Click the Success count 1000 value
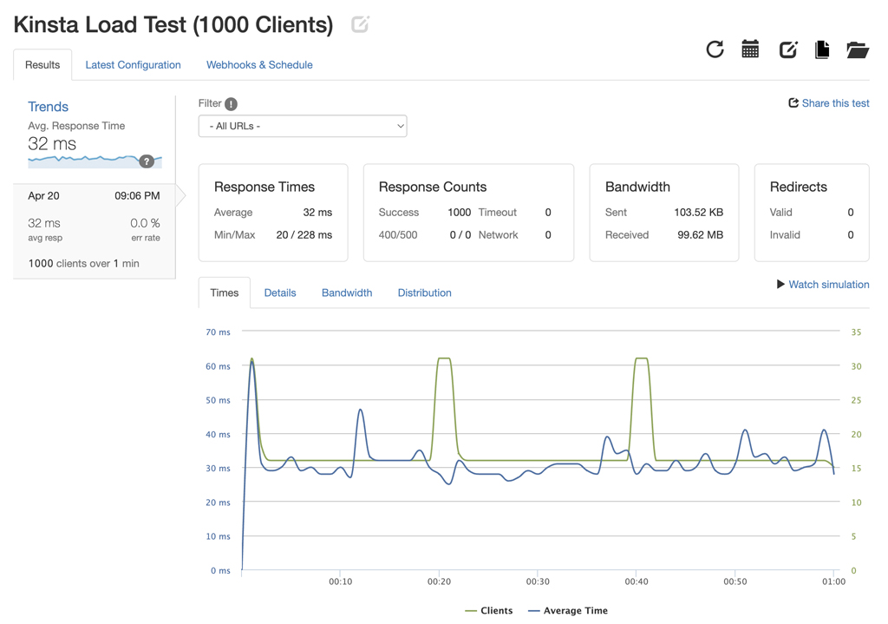The image size is (888, 624). pyautogui.click(x=460, y=212)
